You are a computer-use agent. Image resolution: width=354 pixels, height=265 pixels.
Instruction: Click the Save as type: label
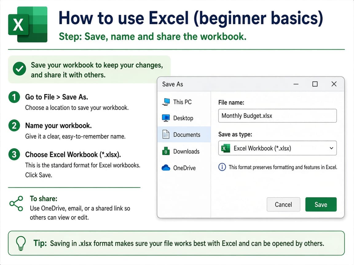[x=235, y=134]
